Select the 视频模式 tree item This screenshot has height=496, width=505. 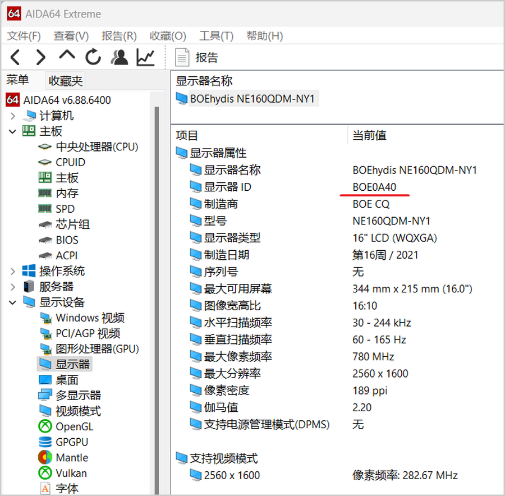70,411
